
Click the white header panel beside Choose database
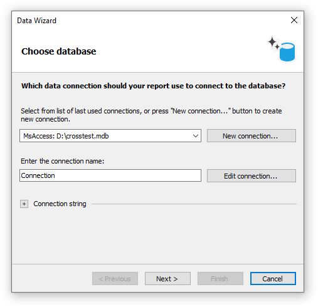tap(180, 51)
